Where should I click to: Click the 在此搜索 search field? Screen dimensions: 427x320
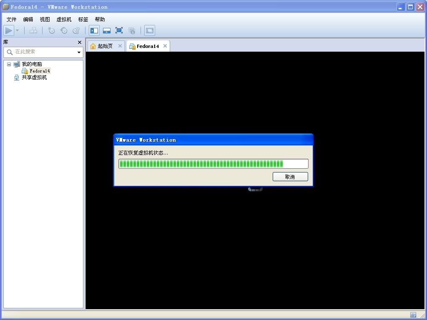(43, 52)
